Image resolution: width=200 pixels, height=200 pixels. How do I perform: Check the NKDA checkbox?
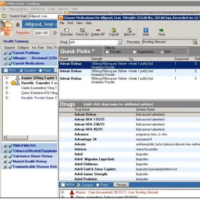tap(63, 185)
